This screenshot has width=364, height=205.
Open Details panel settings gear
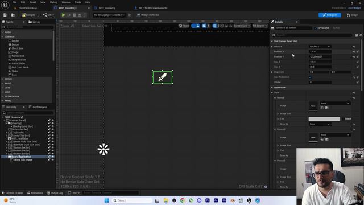[x=361, y=35]
